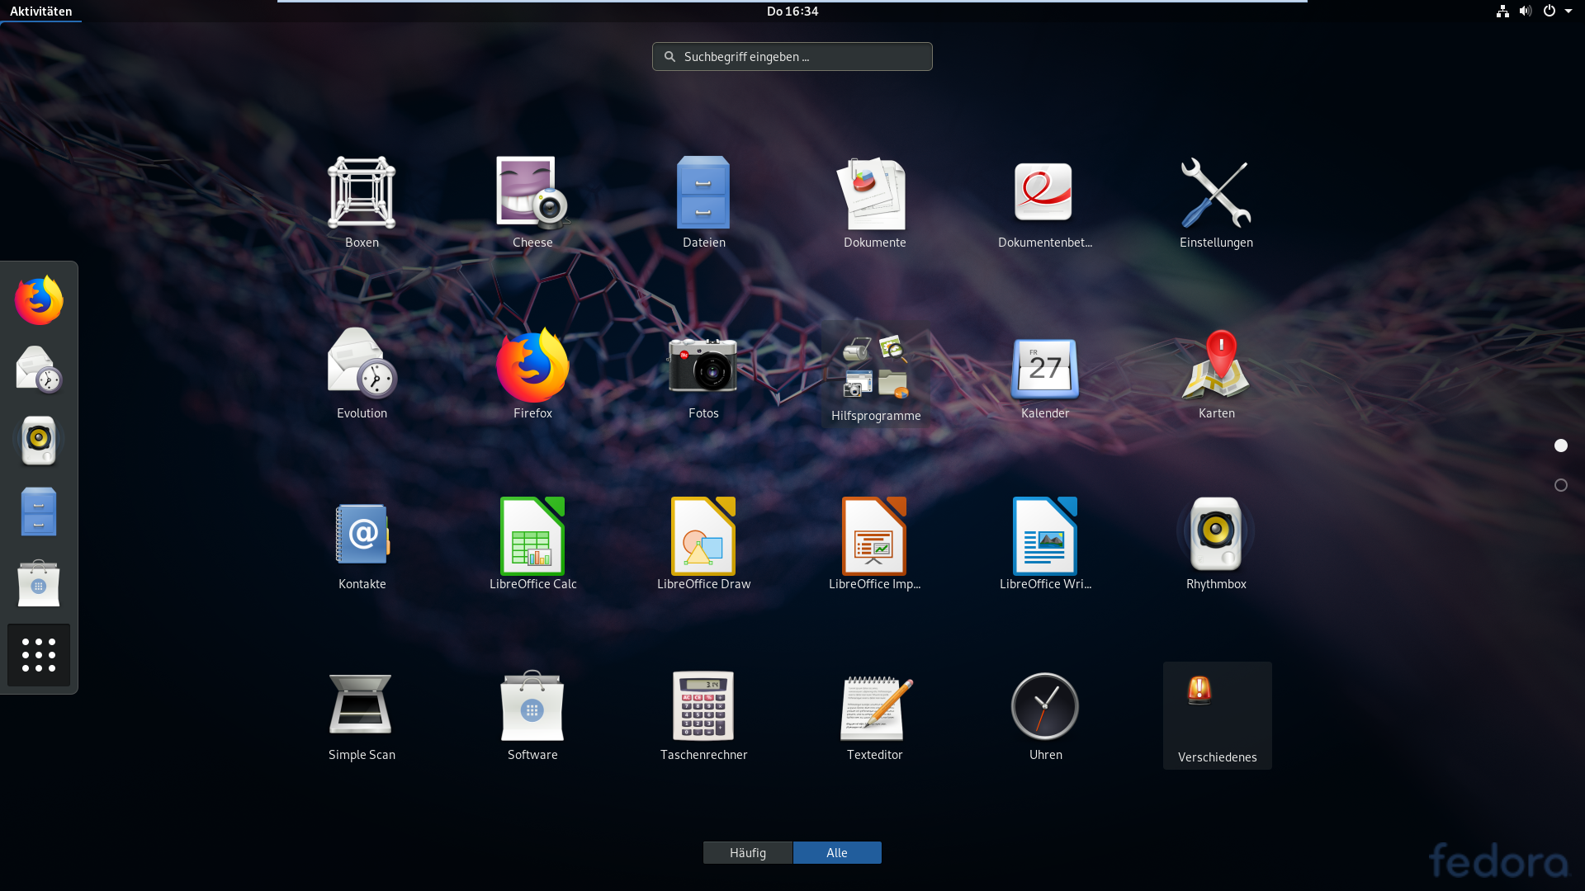Toggle the show applications grid button
The height and width of the screenshot is (891, 1585).
click(39, 655)
